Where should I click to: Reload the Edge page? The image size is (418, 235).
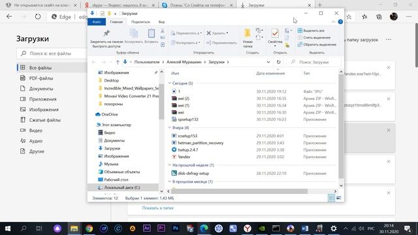click(x=38, y=17)
